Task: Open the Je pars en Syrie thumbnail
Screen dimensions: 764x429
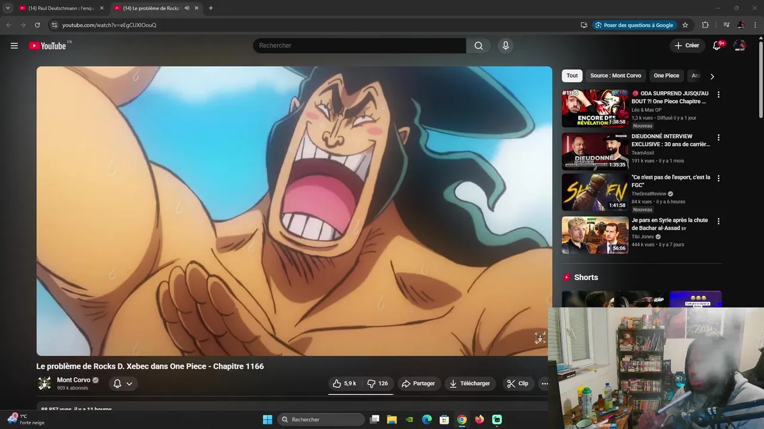Action: 595,235
